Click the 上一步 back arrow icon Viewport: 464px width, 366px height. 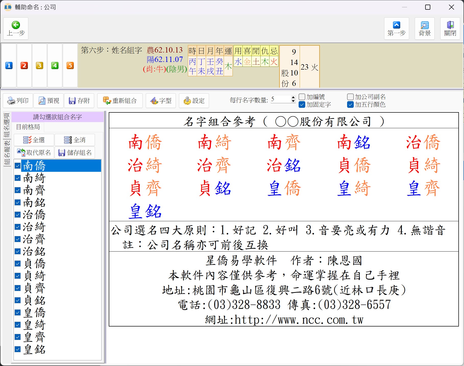16,25
